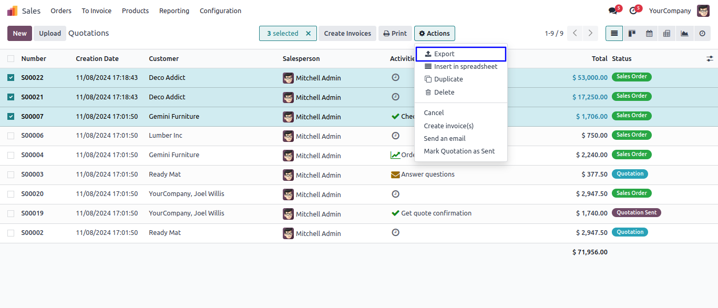This screenshot has width=718, height=308.
Task: Select the S00006 row checkbox
Action: (11, 136)
